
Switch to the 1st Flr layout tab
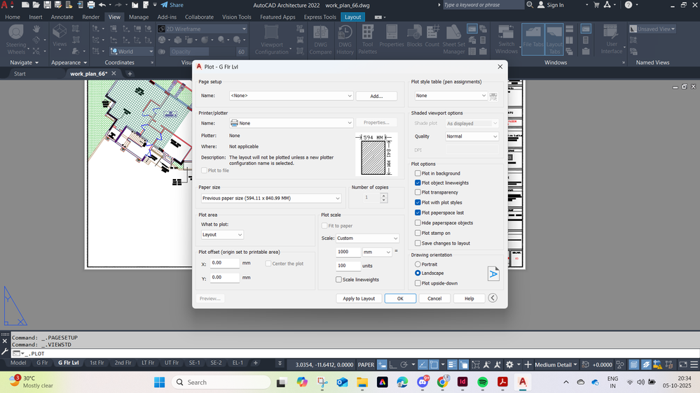[x=97, y=363]
